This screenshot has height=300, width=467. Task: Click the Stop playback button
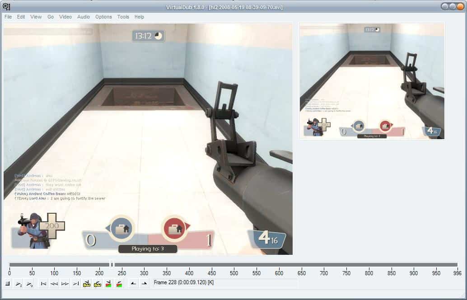point(8,284)
